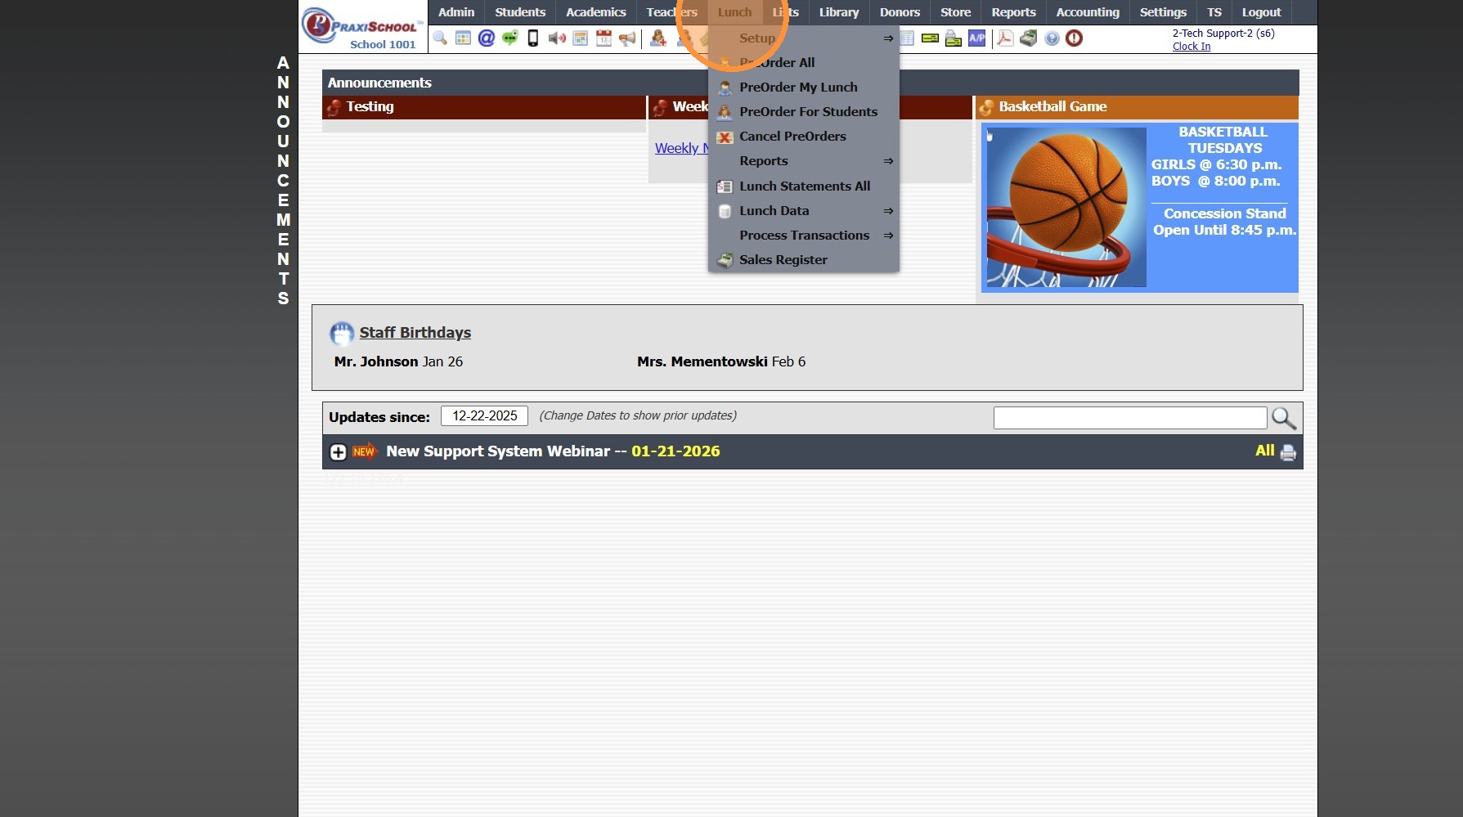Click the Clock In link
The image size is (1463, 817).
[1191, 47]
